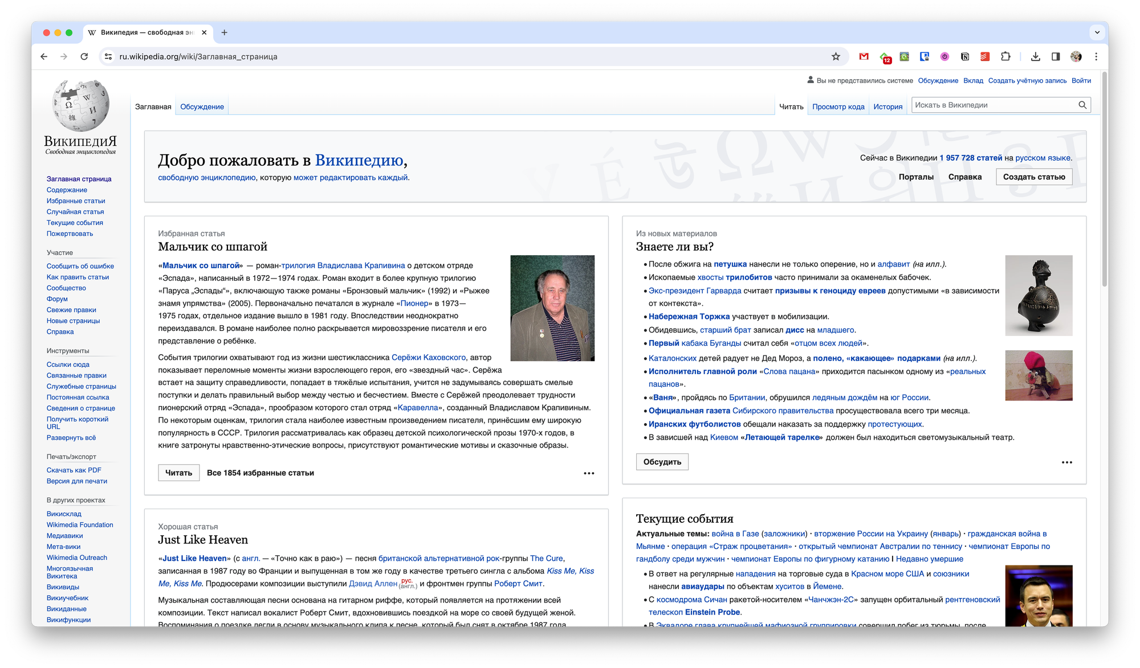Expand the tab search chevron
This screenshot has width=1140, height=668.
coord(1097,32)
